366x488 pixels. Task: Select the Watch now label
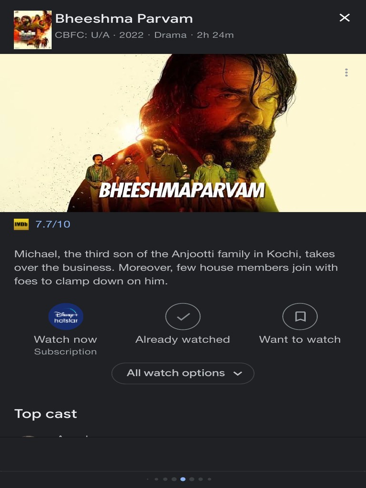click(65, 339)
